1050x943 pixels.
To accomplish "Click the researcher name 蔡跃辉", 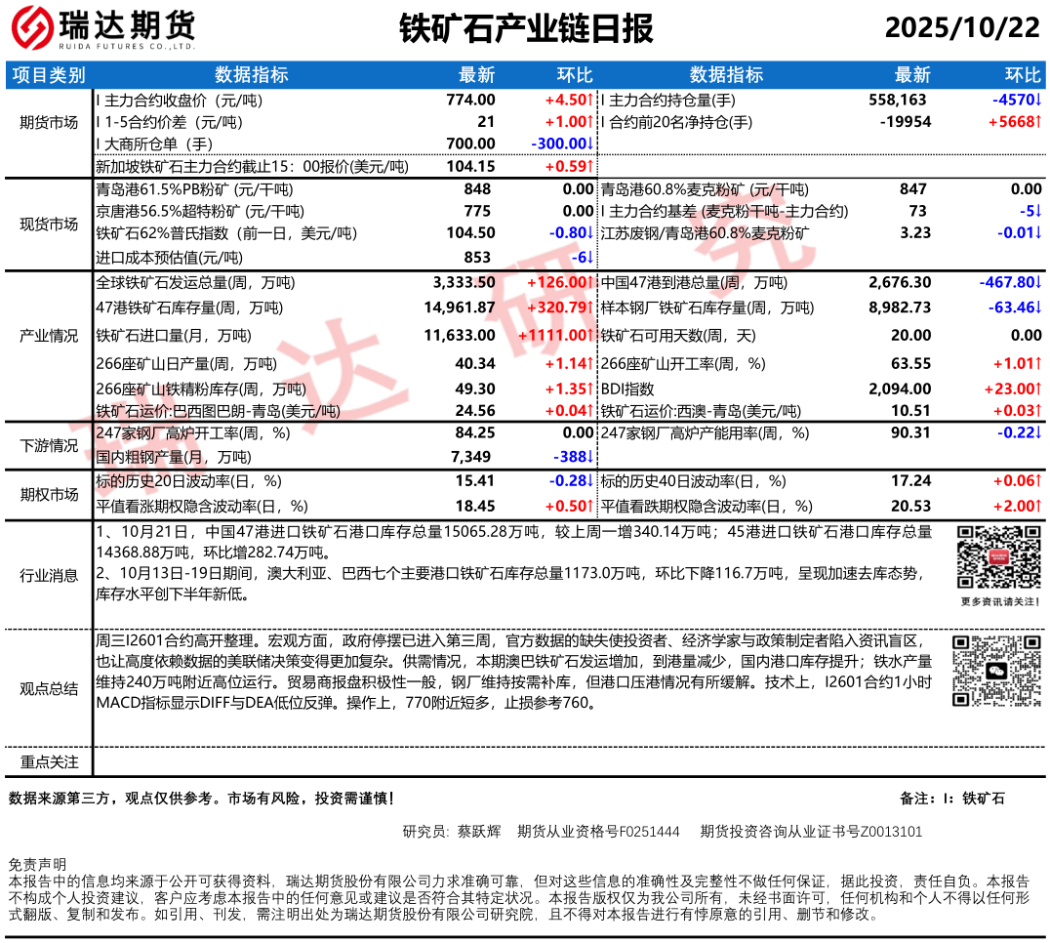I will 479,832.
